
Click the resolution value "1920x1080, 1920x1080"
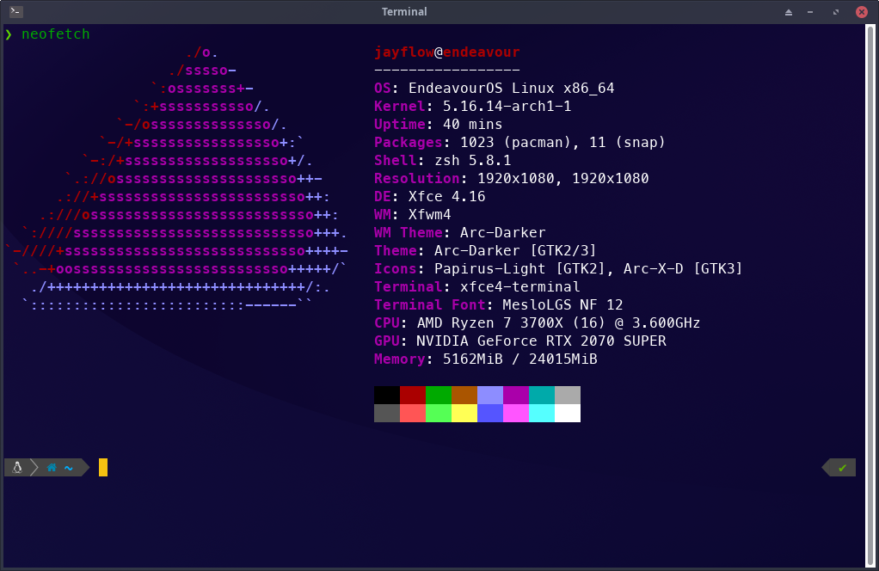[x=562, y=178]
